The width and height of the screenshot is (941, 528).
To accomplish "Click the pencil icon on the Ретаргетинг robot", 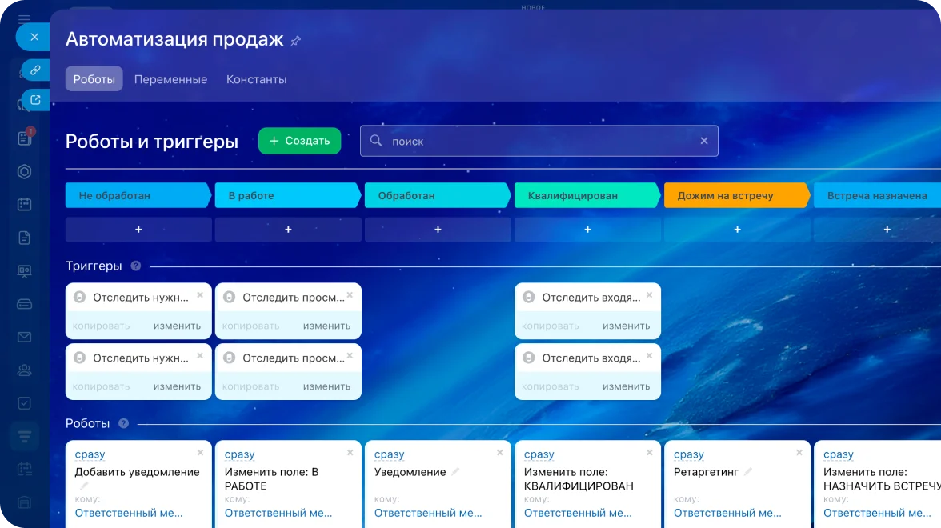I will [x=748, y=471].
